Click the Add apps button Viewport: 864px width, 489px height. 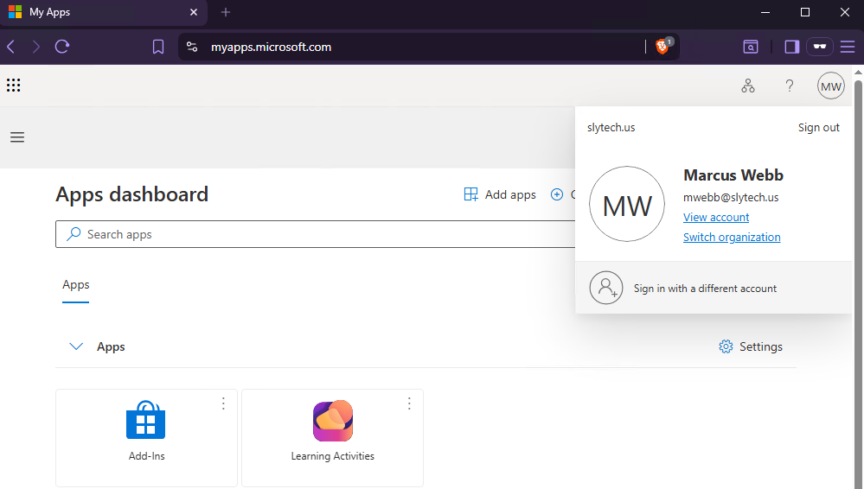click(x=500, y=194)
